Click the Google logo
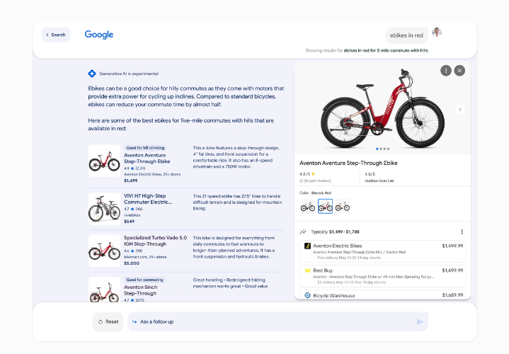This screenshot has width=509, height=354. pos(99,35)
